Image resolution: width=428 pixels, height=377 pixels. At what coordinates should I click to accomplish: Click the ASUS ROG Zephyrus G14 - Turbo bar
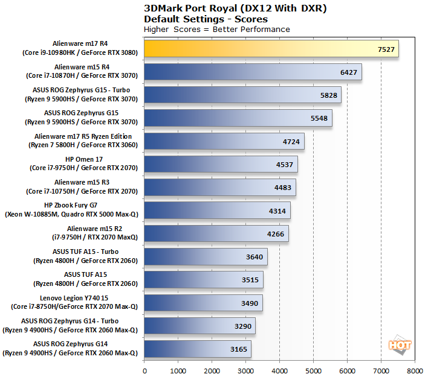click(199, 326)
